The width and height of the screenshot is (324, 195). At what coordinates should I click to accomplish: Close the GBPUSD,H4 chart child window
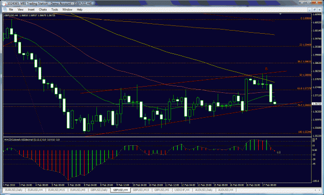319,9
